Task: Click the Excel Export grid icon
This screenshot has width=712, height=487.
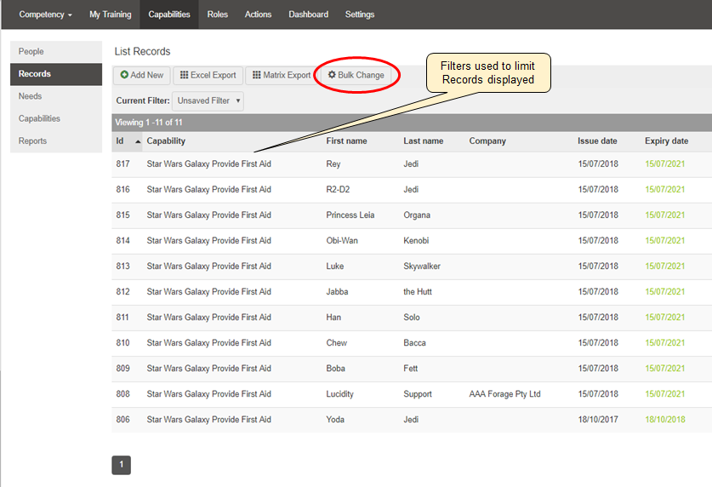Action: point(184,76)
